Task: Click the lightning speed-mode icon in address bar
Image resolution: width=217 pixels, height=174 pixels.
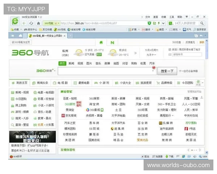Action: pyautogui.click(x=159, y=23)
